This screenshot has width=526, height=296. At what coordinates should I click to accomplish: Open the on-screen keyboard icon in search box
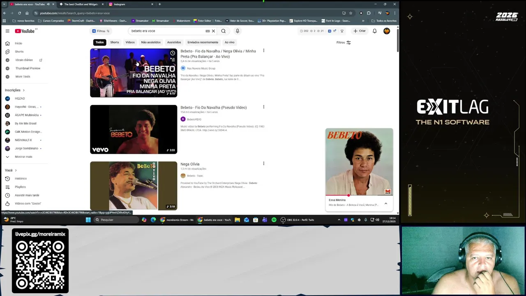pos(208,31)
